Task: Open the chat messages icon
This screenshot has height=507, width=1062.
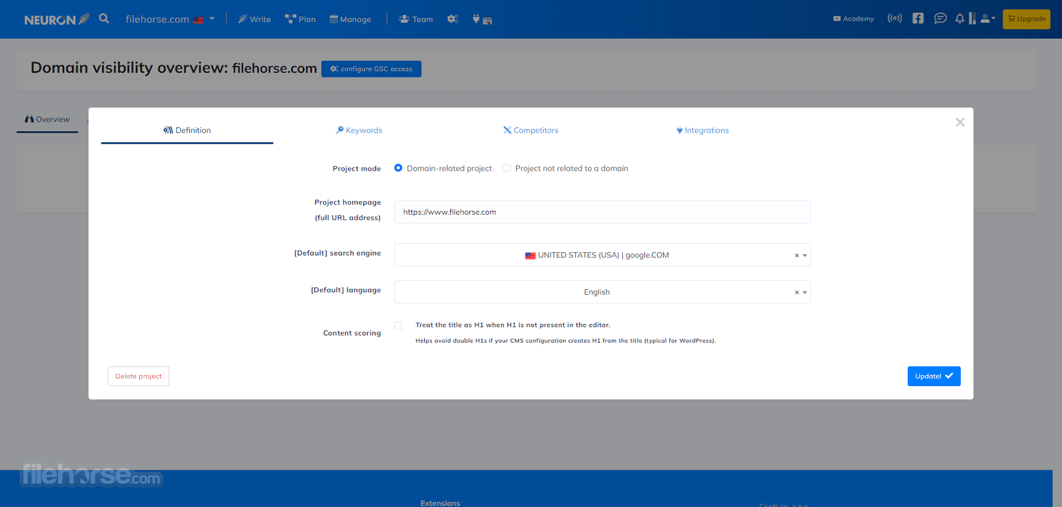Action: click(940, 18)
